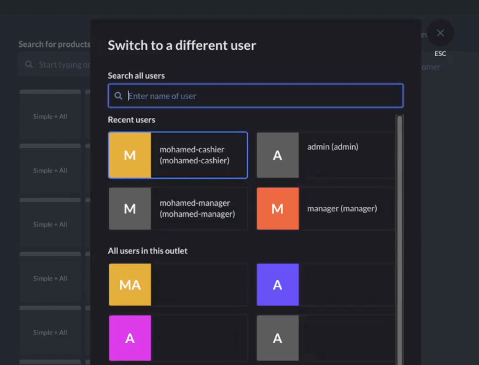Select manager (manager) from Recent users
479x365 pixels.
click(x=342, y=208)
